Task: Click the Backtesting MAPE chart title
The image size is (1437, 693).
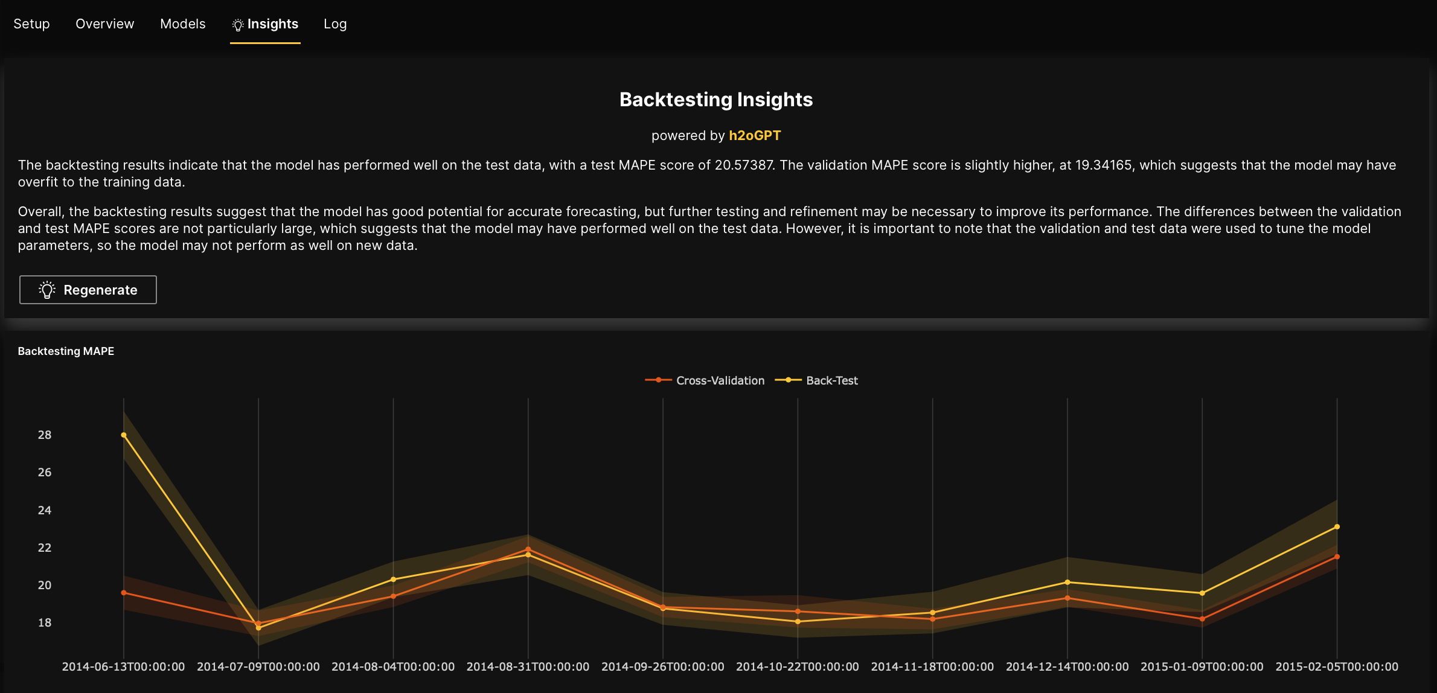Action: click(66, 351)
